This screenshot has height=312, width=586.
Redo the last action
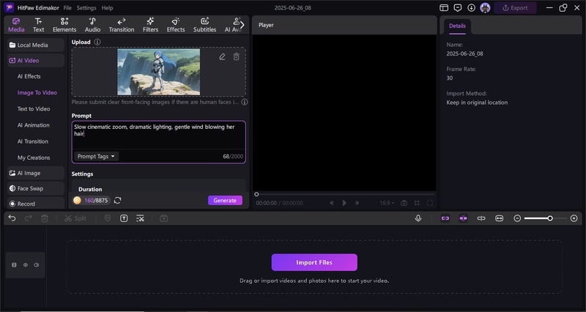pos(28,218)
